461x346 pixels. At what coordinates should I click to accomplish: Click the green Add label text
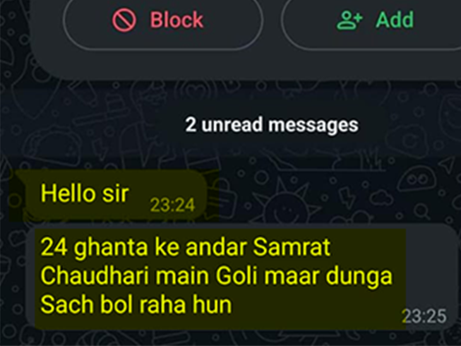tap(395, 20)
